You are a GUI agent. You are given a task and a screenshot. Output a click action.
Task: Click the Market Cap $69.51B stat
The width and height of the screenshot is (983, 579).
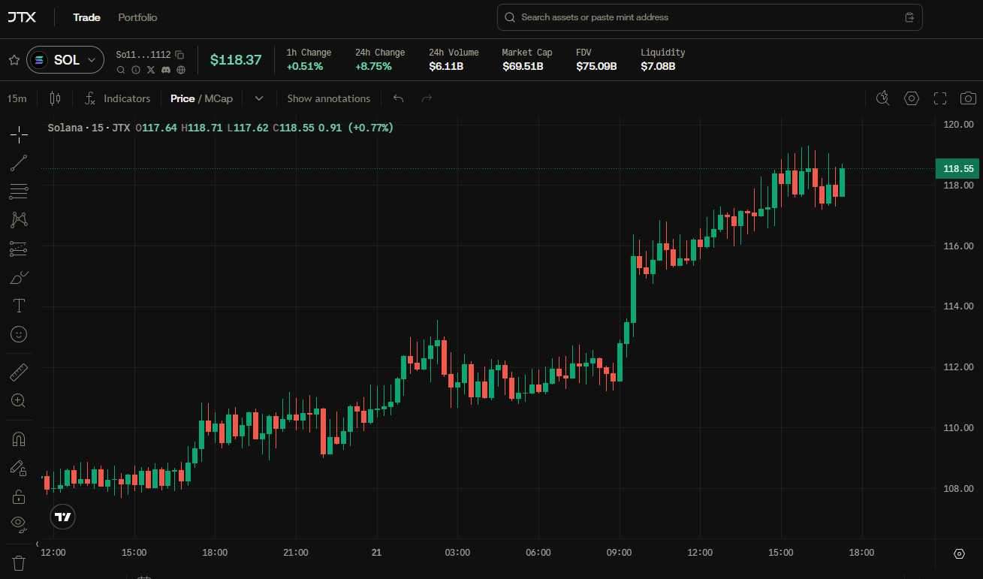[527, 59]
